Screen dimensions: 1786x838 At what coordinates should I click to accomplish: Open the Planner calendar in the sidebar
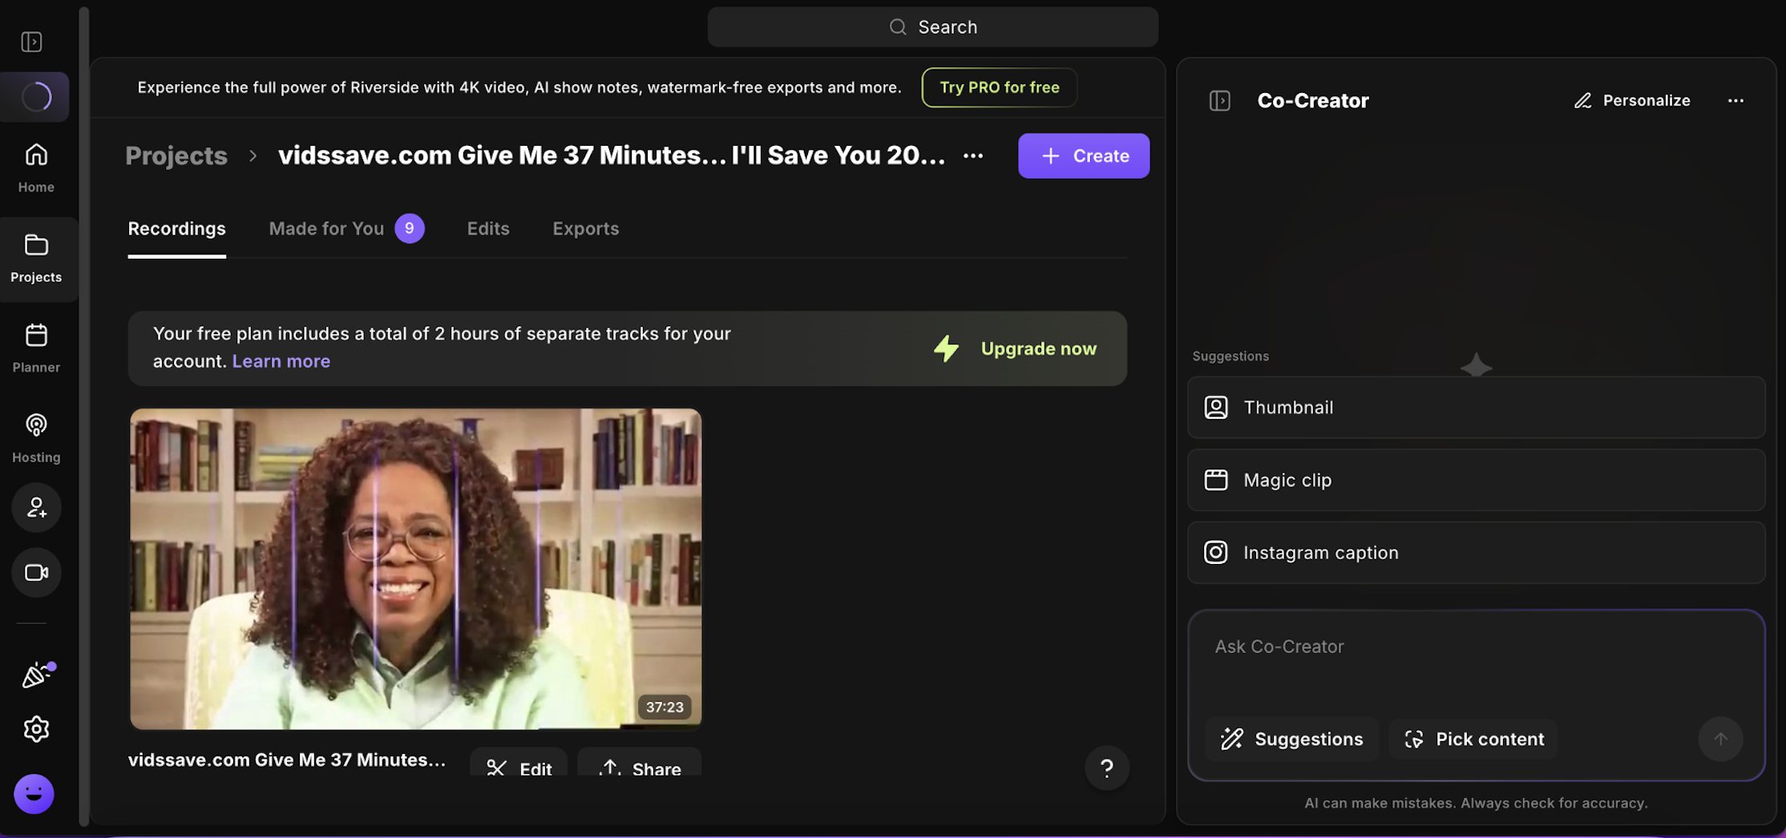(36, 348)
